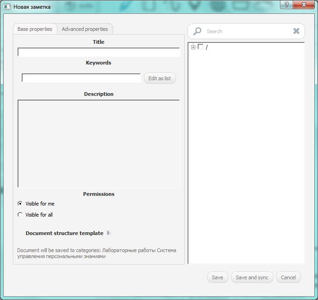Screen dimensions: 318x300
Task: Expand the Document structure template section
Action: click(x=109, y=233)
